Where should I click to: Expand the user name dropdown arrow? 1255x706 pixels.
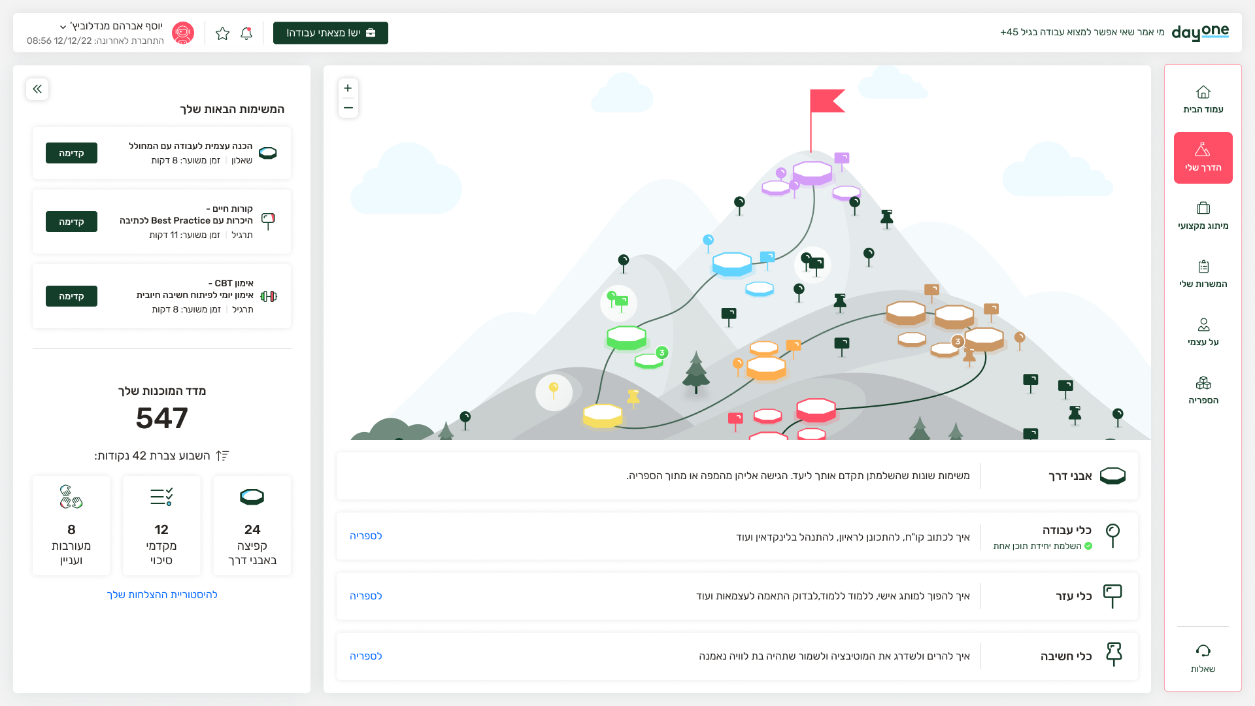(63, 27)
